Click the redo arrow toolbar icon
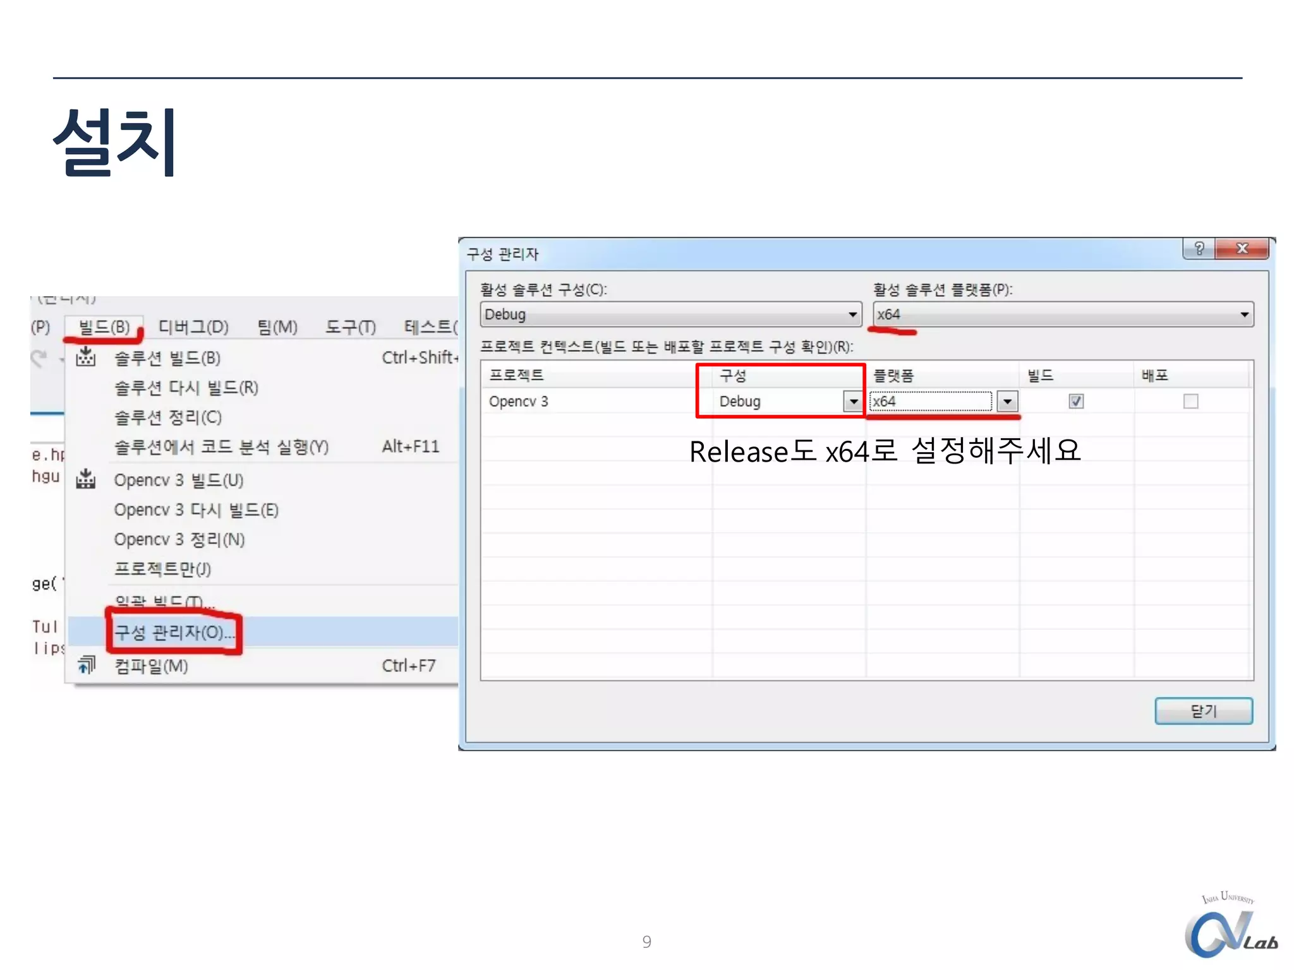This screenshot has width=1294, height=970. pyautogui.click(x=39, y=358)
